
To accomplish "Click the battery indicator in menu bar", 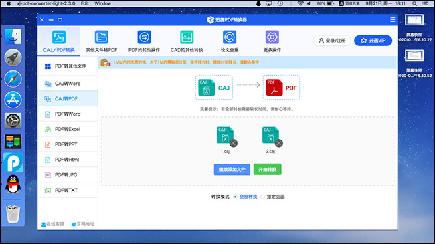I will (x=325, y=3).
